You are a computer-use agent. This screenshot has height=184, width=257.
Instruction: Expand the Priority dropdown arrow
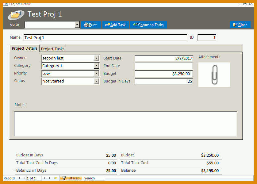(x=97, y=73)
